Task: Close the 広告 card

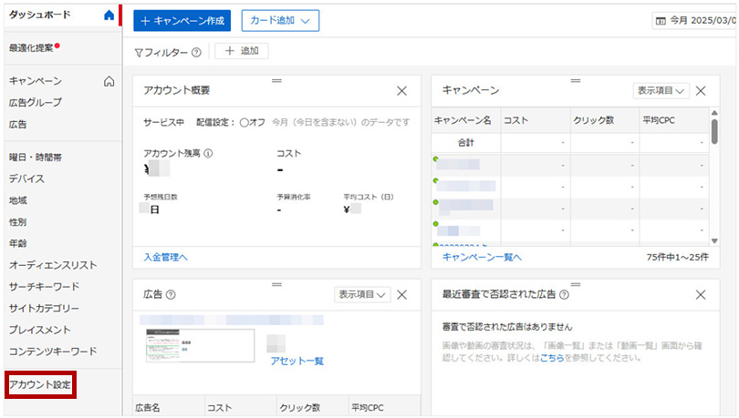Action: click(401, 295)
